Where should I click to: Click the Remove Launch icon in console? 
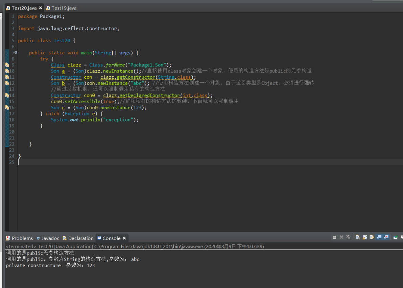(x=341, y=238)
